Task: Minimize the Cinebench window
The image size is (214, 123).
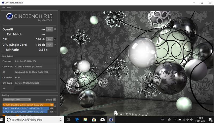Action: [194, 3]
